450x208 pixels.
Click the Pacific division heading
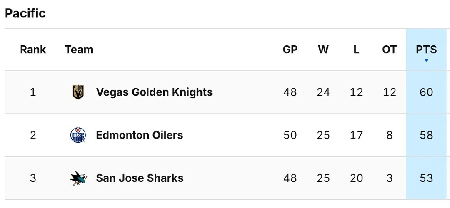pos(25,13)
